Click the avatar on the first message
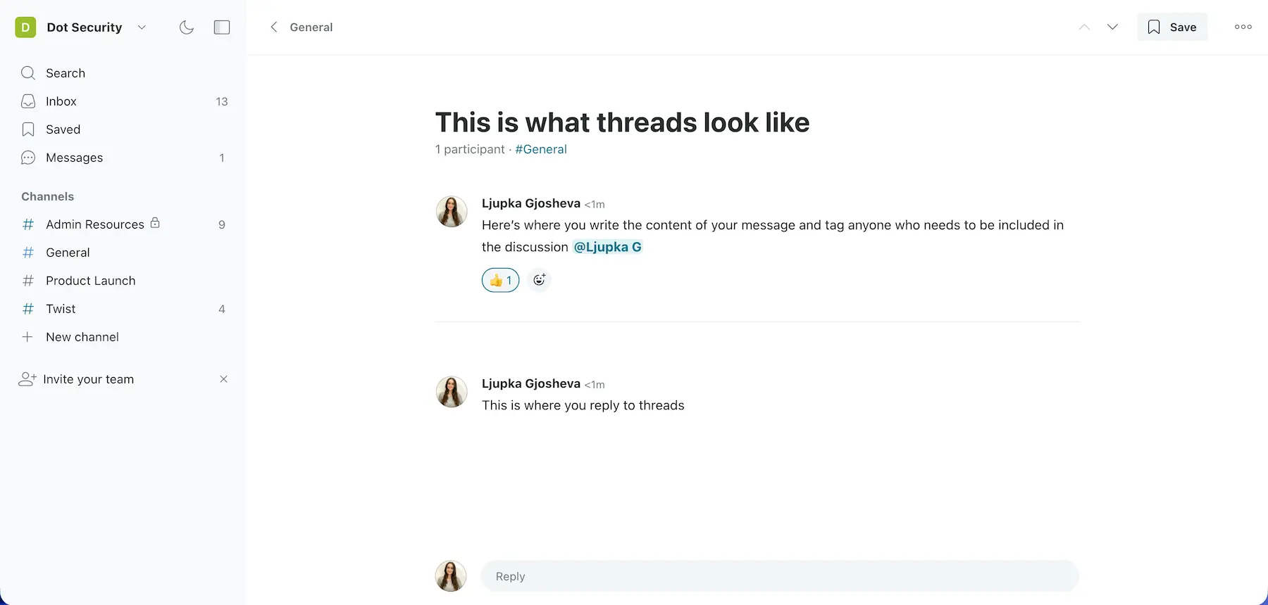 click(x=452, y=212)
